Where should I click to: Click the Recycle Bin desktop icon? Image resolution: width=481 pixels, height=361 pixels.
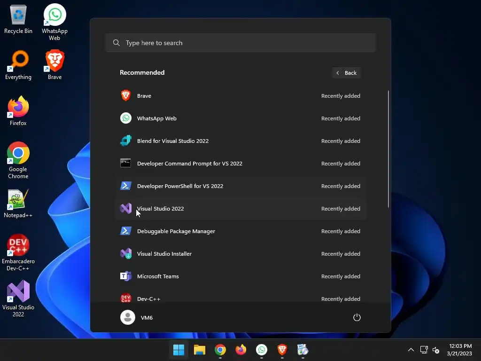pos(18,19)
